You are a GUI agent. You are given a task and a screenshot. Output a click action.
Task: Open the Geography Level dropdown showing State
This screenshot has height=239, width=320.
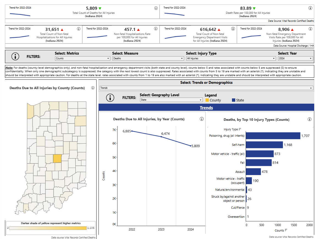(x=171, y=100)
